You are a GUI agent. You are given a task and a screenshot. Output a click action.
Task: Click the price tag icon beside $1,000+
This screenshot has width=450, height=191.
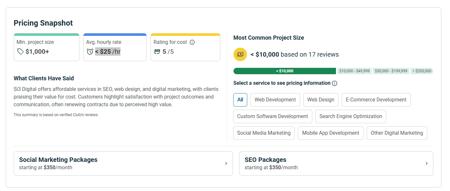(x=20, y=52)
